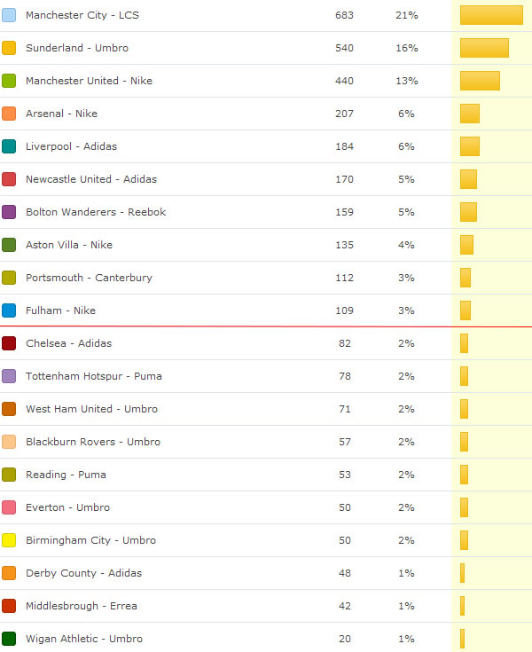Click the red Newcastle United swatch

tap(9, 179)
